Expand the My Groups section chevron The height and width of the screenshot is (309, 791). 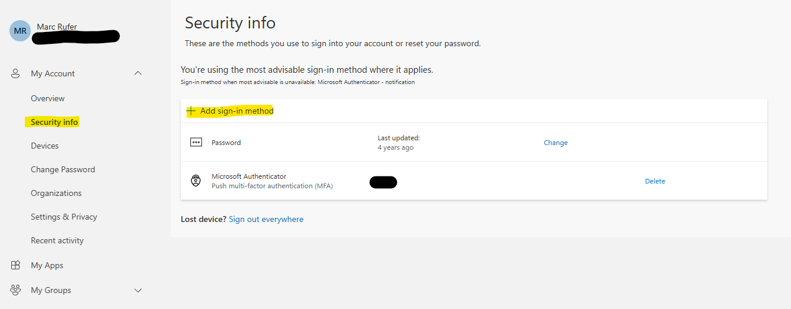(138, 290)
